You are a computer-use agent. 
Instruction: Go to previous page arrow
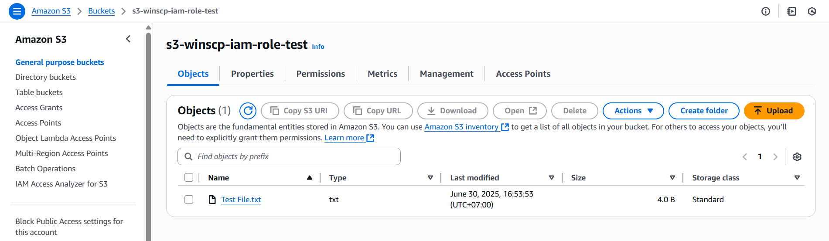pos(745,157)
